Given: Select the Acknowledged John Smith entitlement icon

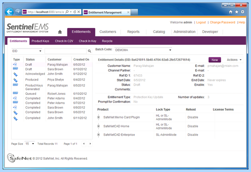Looking at the screenshot, I should 15,74.
